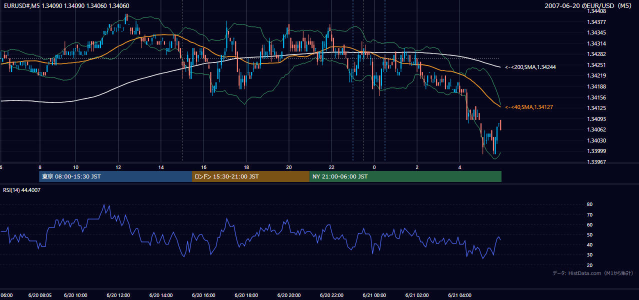This screenshot has height=300, width=639.
Task: Click the RSI 30 level label
Action: [x=589, y=255]
